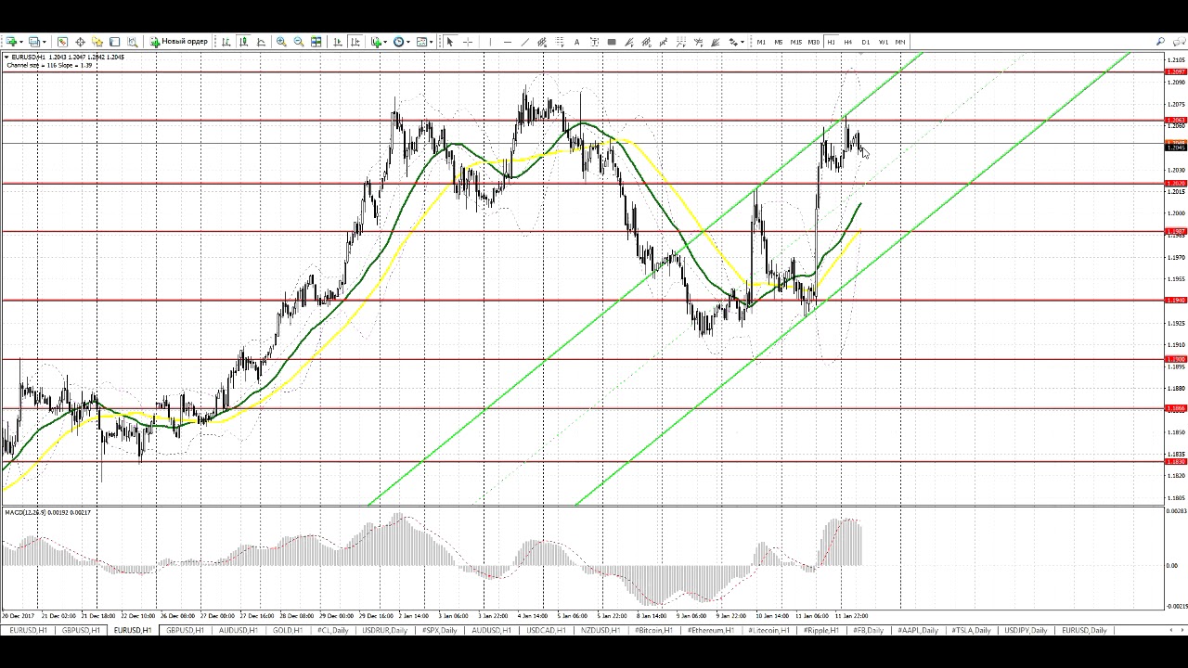Select the Trendline tool
The height and width of the screenshot is (668, 1188).
pos(524,42)
